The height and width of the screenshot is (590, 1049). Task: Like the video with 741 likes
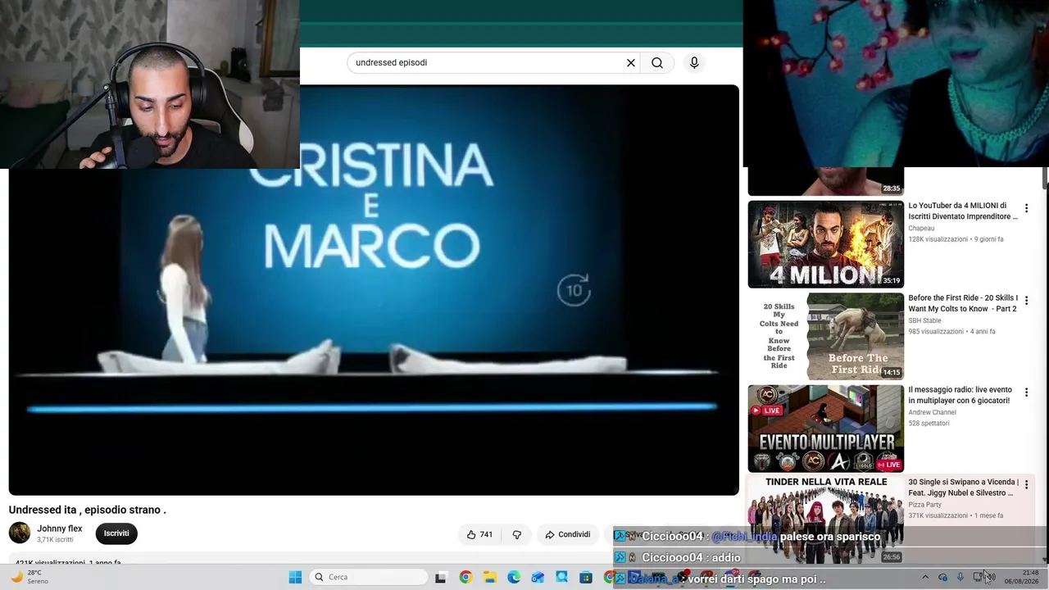tap(479, 534)
